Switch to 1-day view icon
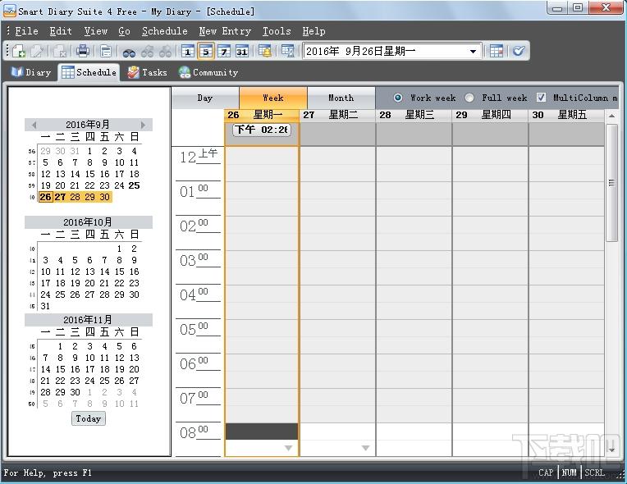This screenshot has height=484, width=627. pos(188,51)
